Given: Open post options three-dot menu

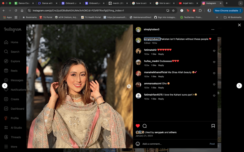Looking at the screenshot, I should (x=213, y=30).
